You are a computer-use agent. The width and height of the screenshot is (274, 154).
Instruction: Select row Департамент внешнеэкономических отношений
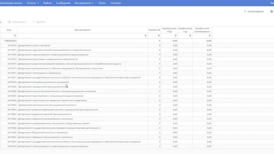106,82
